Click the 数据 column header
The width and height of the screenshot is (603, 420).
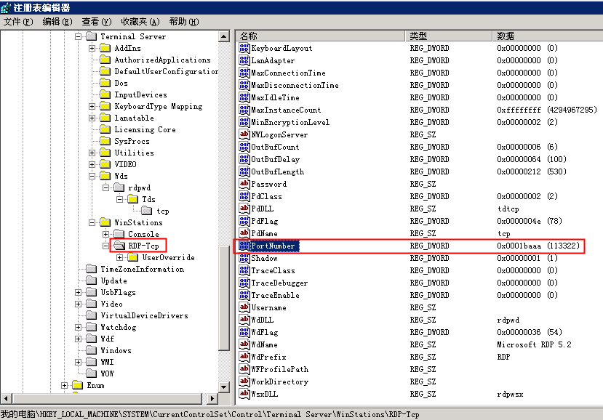[546, 36]
